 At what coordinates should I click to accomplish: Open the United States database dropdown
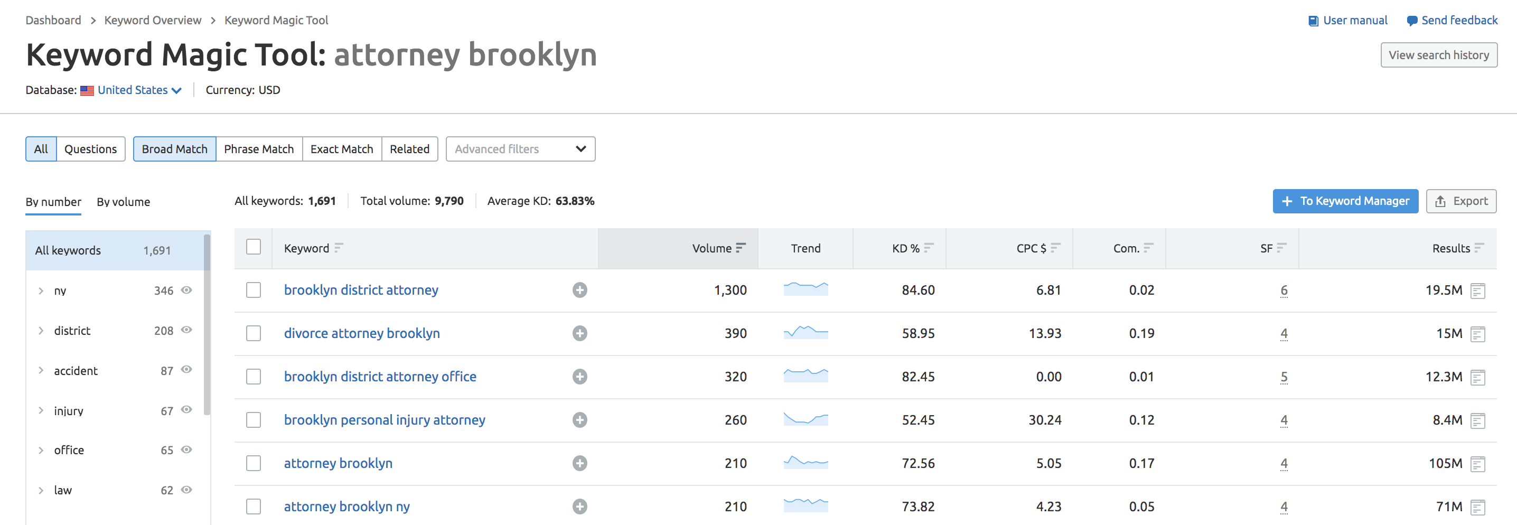pyautogui.click(x=139, y=90)
